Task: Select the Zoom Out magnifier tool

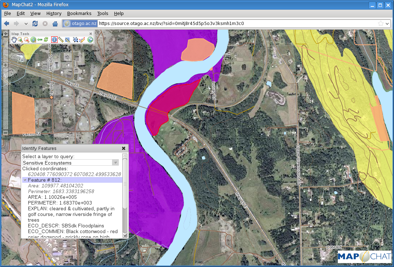Action: click(x=26, y=40)
